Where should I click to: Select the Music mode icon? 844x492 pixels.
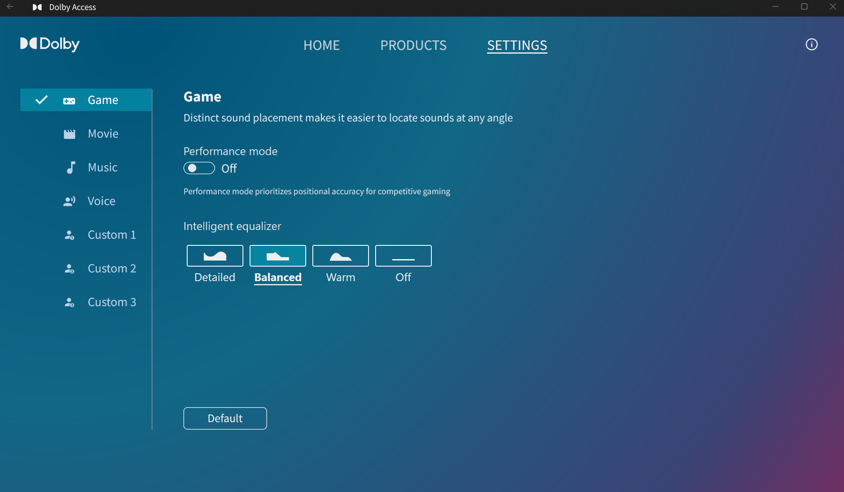click(70, 167)
